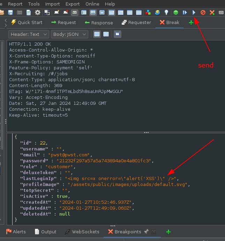Open the Report menu

(x=15, y=4)
